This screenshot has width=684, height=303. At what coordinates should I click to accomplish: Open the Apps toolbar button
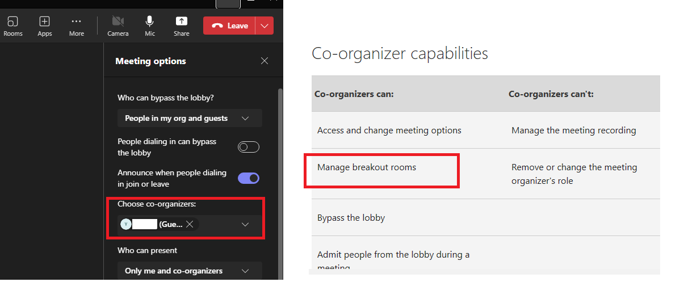point(44,26)
